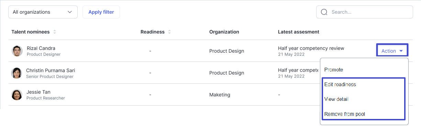The height and width of the screenshot is (134, 421).
Task: Sort by Talent nominees column arrows
Action: 55,32
